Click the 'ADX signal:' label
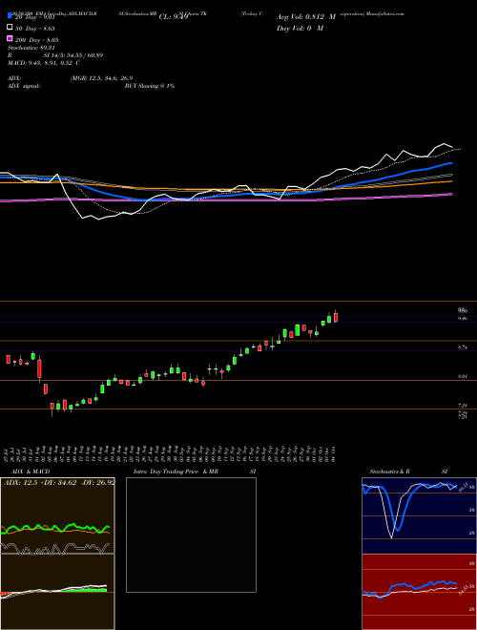 (x=24, y=86)
